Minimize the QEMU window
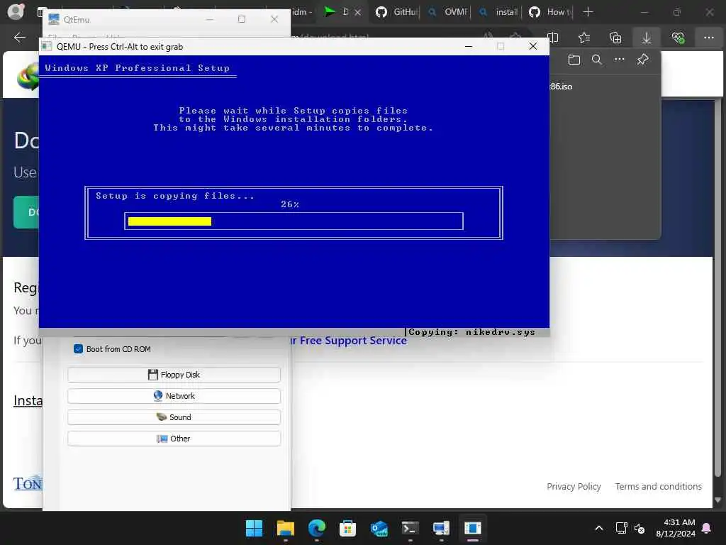The height and width of the screenshot is (545, 726). point(469,46)
